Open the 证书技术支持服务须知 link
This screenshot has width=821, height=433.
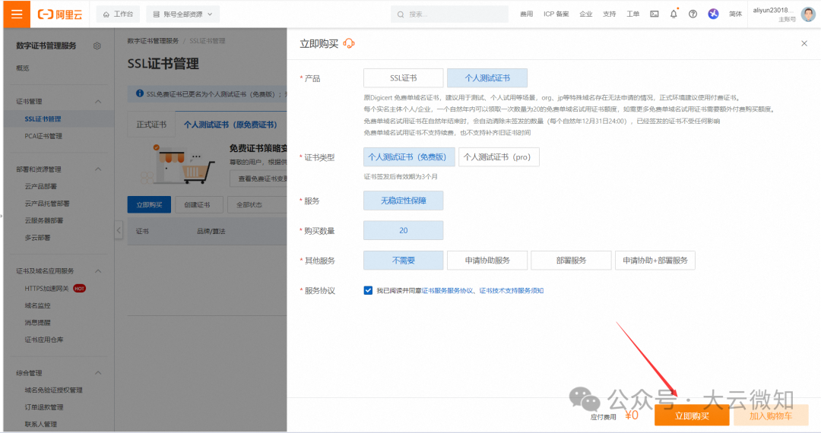tap(511, 290)
